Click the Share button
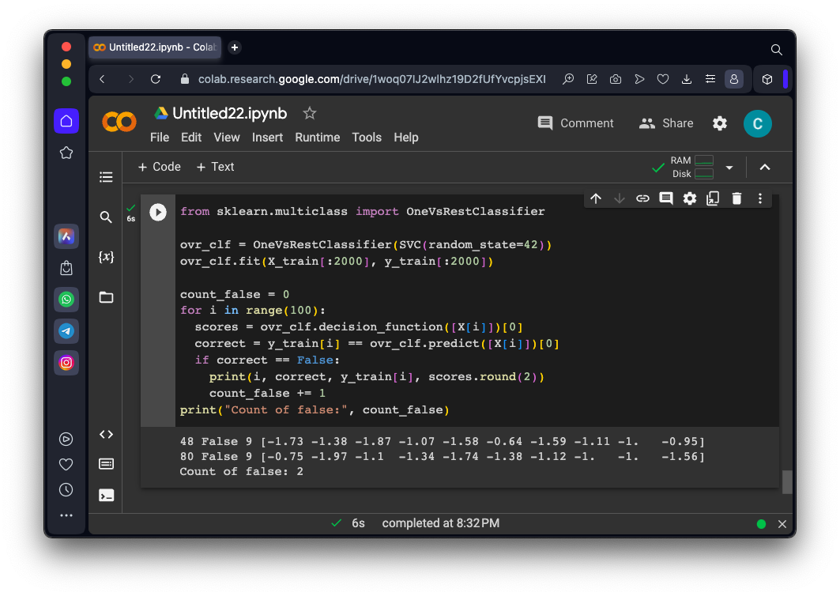This screenshot has height=596, width=840. pyautogui.click(x=666, y=123)
